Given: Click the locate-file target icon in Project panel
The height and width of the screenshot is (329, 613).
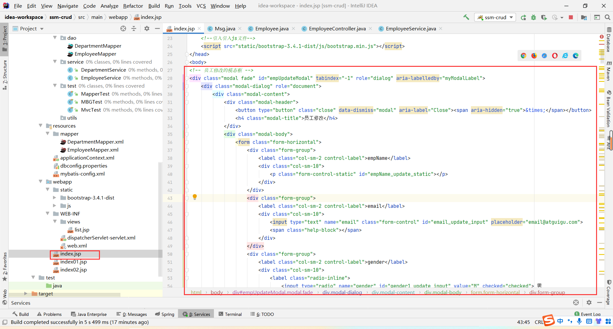Looking at the screenshot, I should tap(123, 28).
